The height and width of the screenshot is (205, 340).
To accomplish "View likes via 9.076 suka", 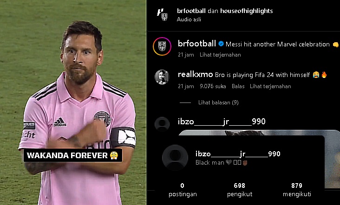I will (213, 86).
